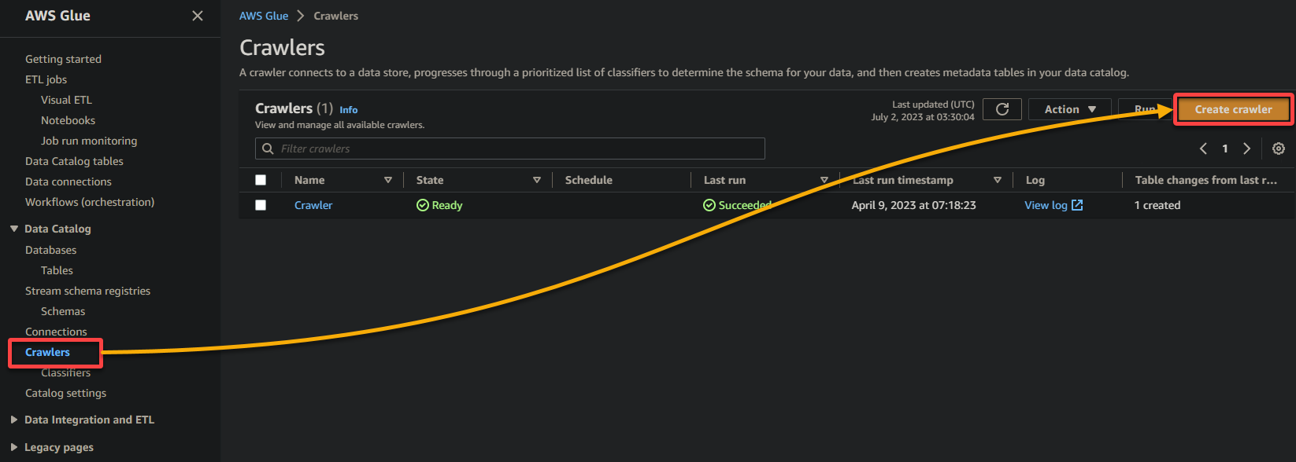Expand Data Integration and ETL section
The height and width of the screenshot is (462, 1296).
tap(14, 420)
